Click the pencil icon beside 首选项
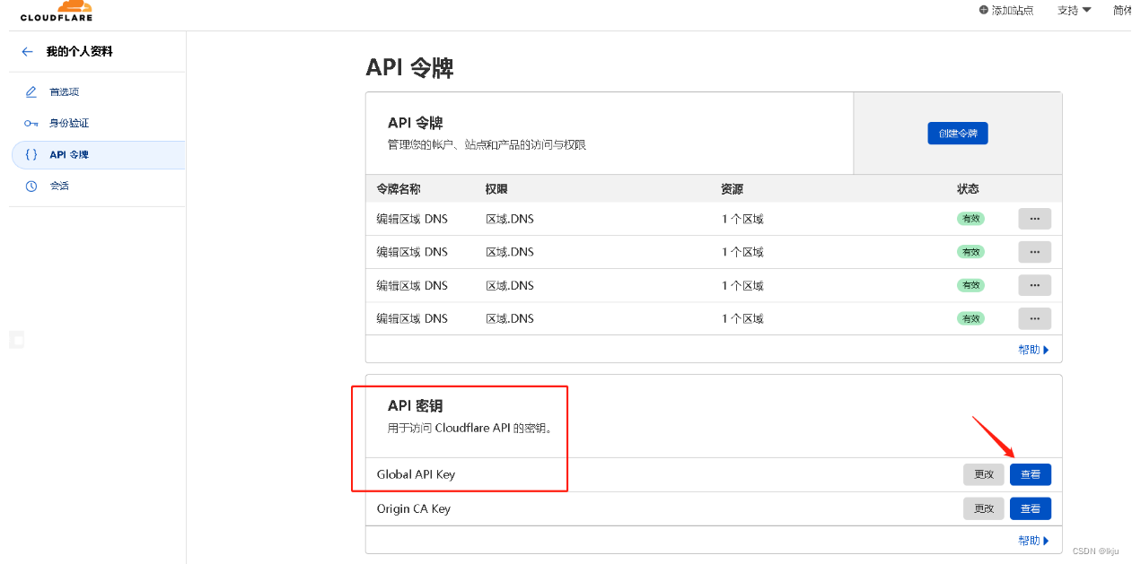This screenshot has width=1132, height=564. coord(31,91)
